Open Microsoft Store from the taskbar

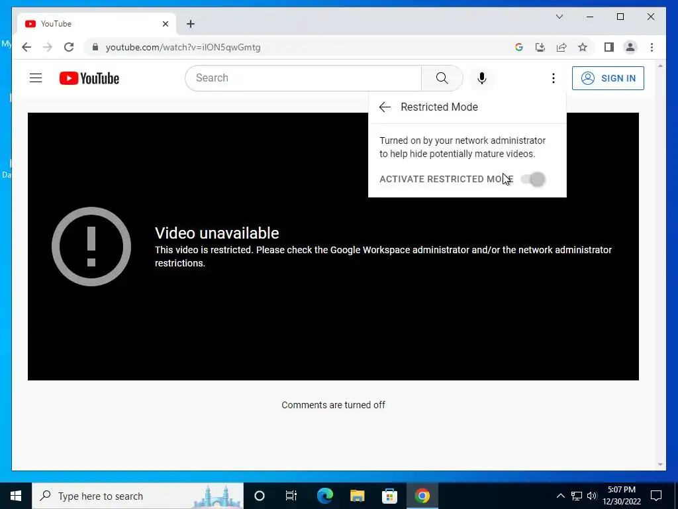point(389,496)
